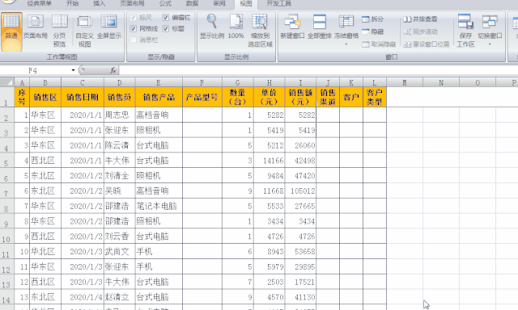Set zoom to 100%
The image size is (518, 310).
pyautogui.click(x=236, y=27)
